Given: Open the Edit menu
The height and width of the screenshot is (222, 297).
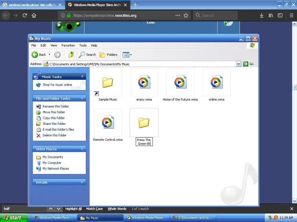Looking at the screenshot, I should point(43,45).
